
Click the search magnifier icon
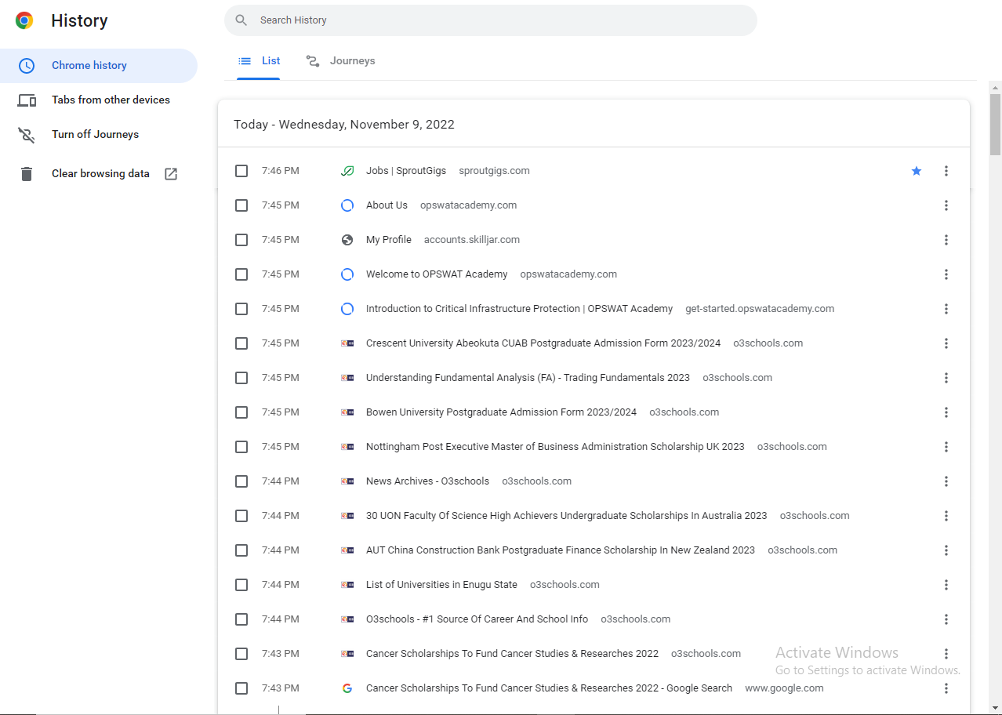point(241,20)
